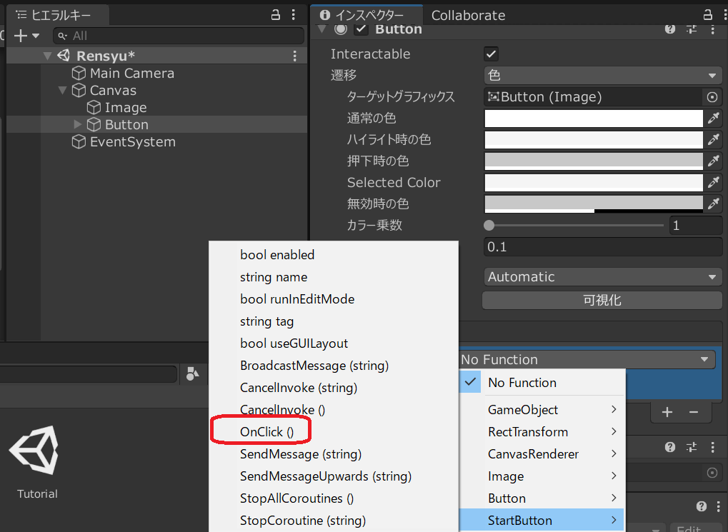Click plus to add OnClick event entry
This screenshot has height=532, width=728.
(x=667, y=412)
